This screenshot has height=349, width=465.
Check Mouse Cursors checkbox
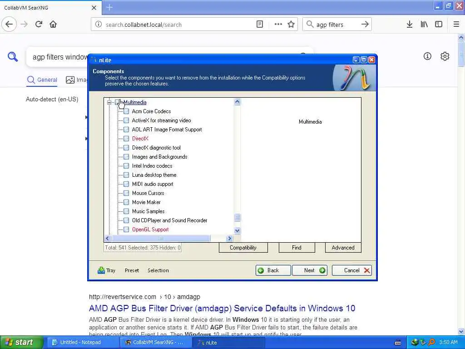126,193
